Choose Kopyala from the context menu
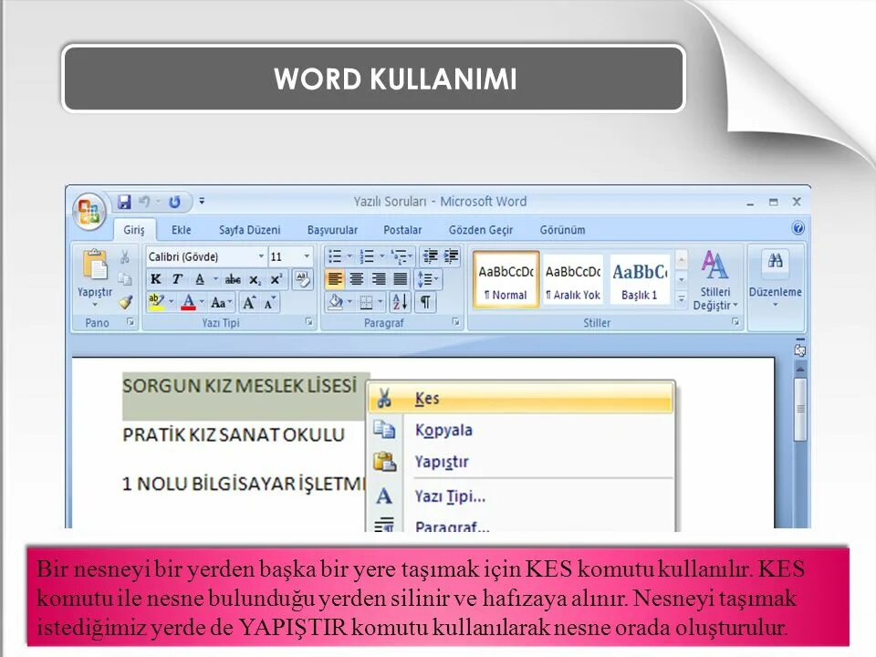The image size is (876, 657). (x=521, y=430)
